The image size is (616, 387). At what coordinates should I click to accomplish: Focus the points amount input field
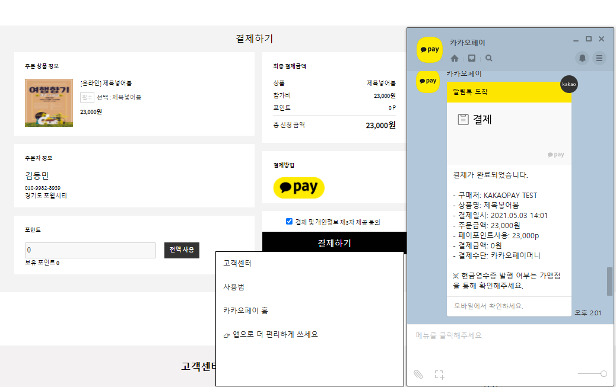tap(90, 250)
